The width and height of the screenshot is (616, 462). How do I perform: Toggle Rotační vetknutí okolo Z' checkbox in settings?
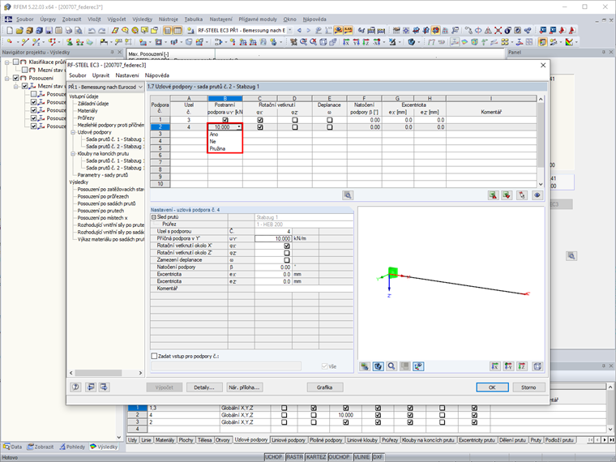coord(287,253)
